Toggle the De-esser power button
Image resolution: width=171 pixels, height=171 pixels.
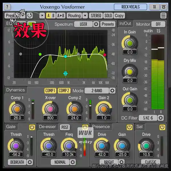85,127
